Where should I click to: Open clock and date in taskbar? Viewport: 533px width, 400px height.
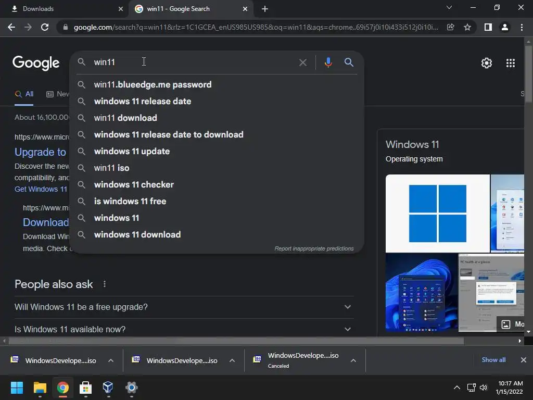pyautogui.click(x=509, y=387)
